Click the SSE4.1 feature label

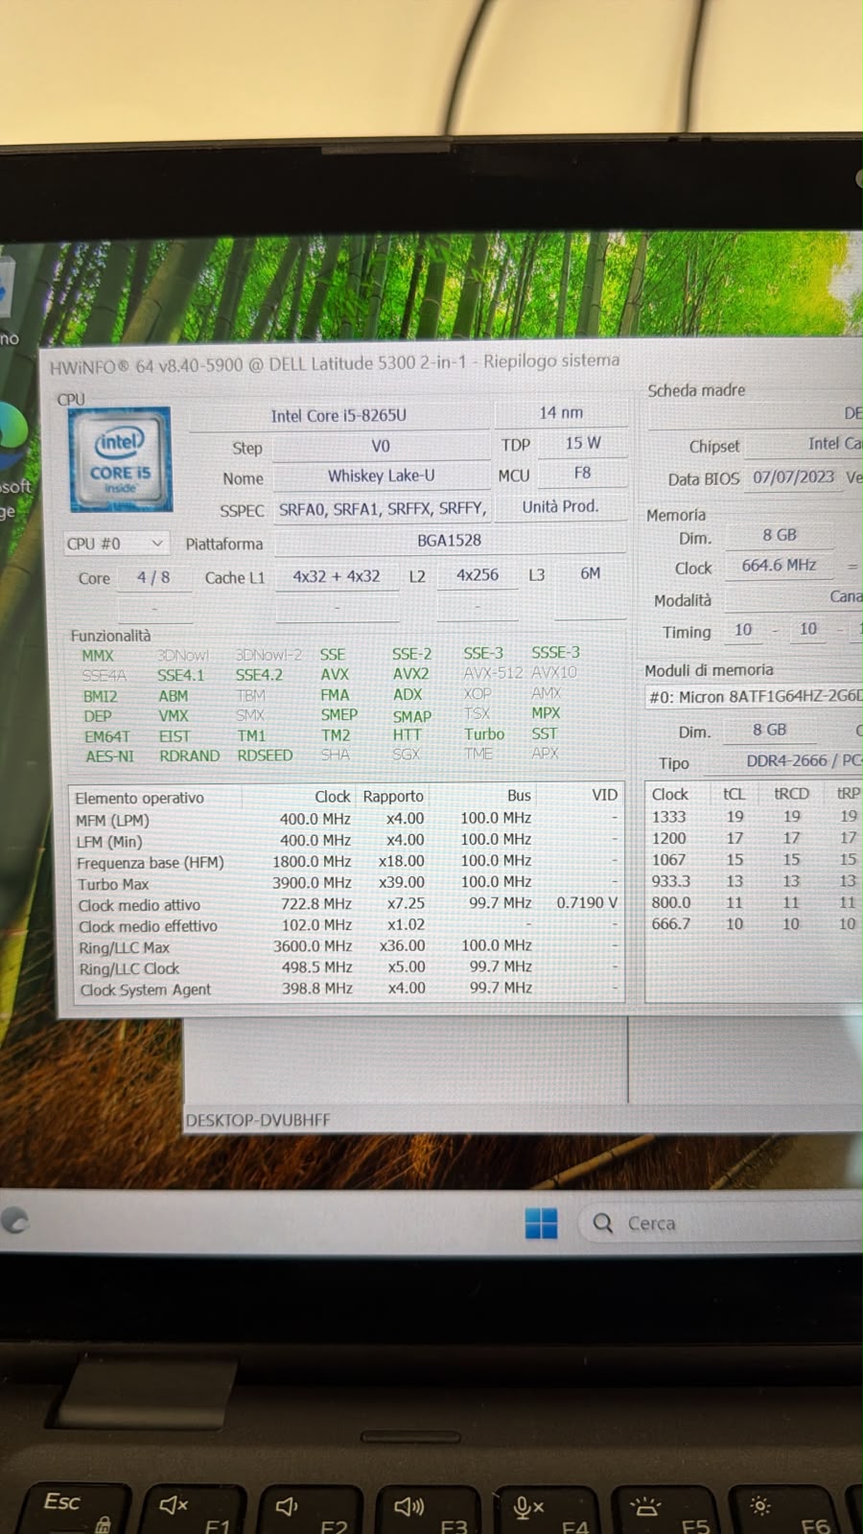coord(181,675)
